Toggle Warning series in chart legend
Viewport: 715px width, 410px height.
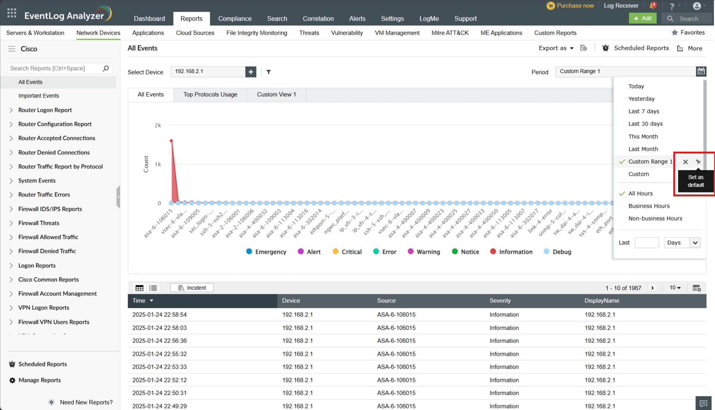[424, 252]
